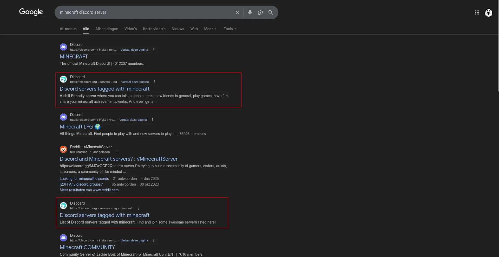Click Meer resultaten van www.reddit.com

click(x=89, y=190)
